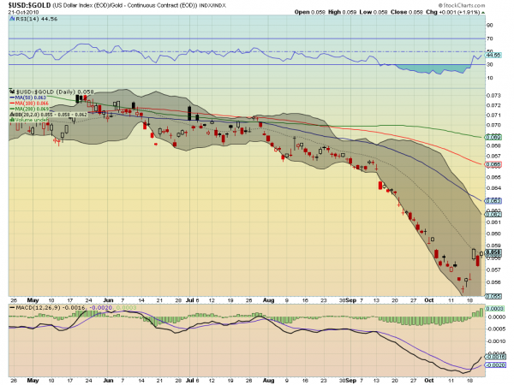Screen dimensions: 514x385
Task: Click the 0.055 lower band price tag
Action: pyautogui.click(x=493, y=296)
